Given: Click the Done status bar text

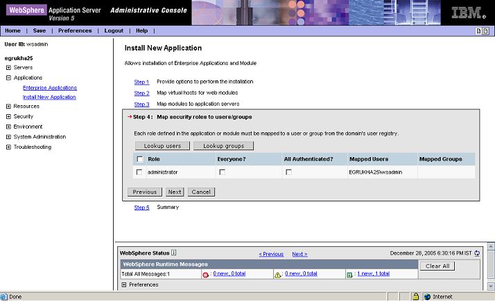Looking at the screenshot, I should (x=15, y=297).
